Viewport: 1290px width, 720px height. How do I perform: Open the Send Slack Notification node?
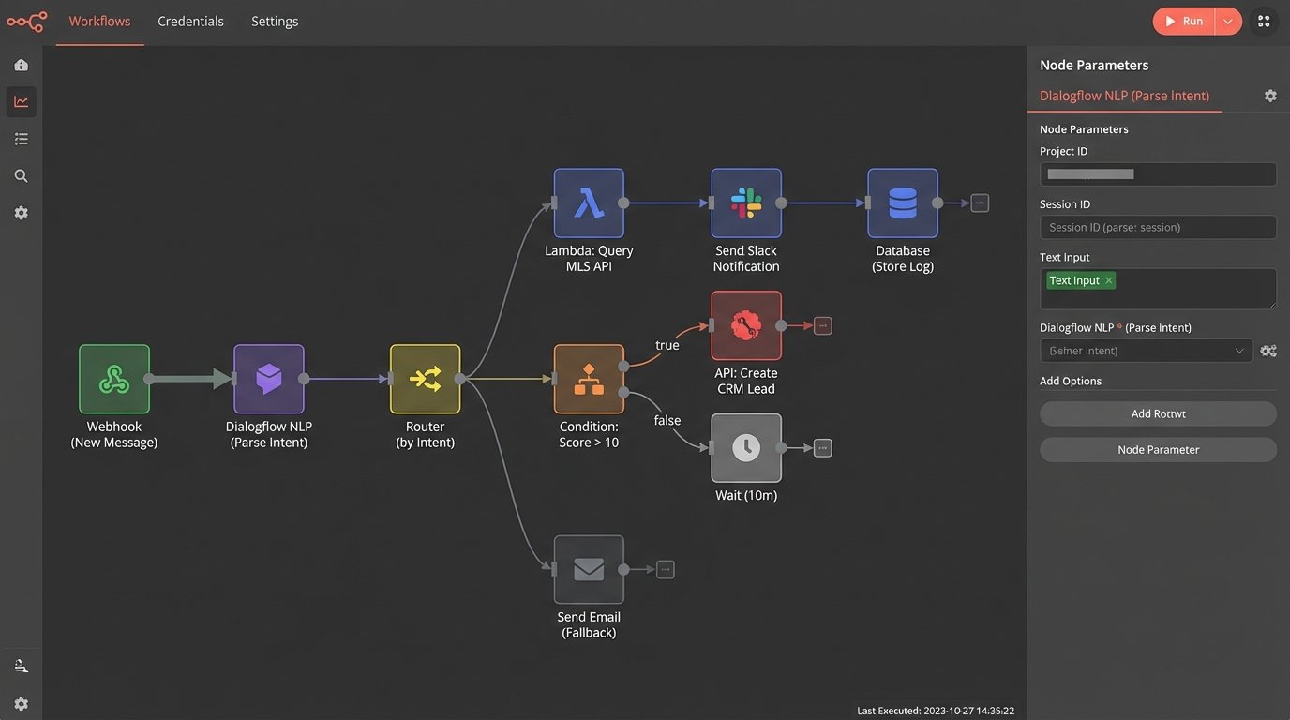click(745, 202)
